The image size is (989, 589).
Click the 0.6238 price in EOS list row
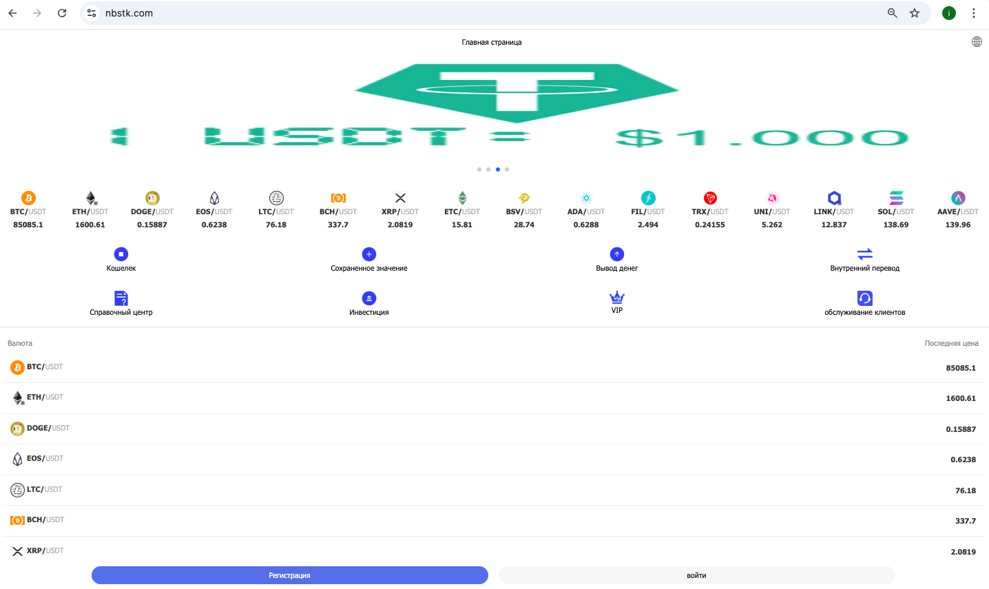tap(963, 459)
